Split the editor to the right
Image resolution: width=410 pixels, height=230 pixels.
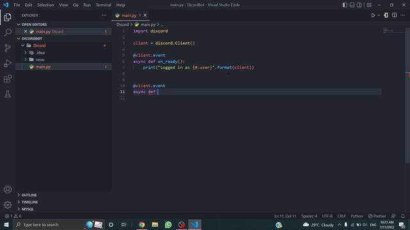click(x=395, y=15)
